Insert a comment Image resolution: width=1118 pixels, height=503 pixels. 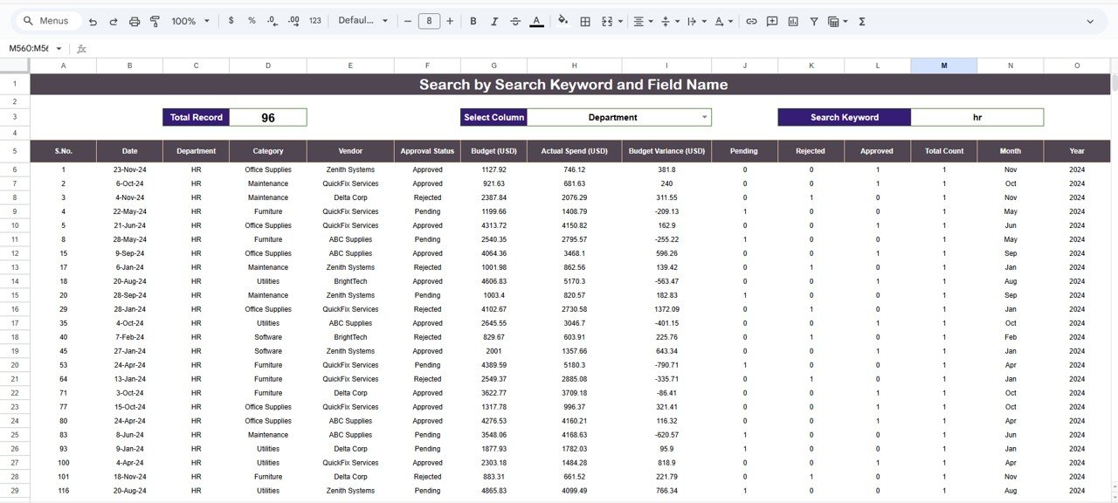coord(771,20)
